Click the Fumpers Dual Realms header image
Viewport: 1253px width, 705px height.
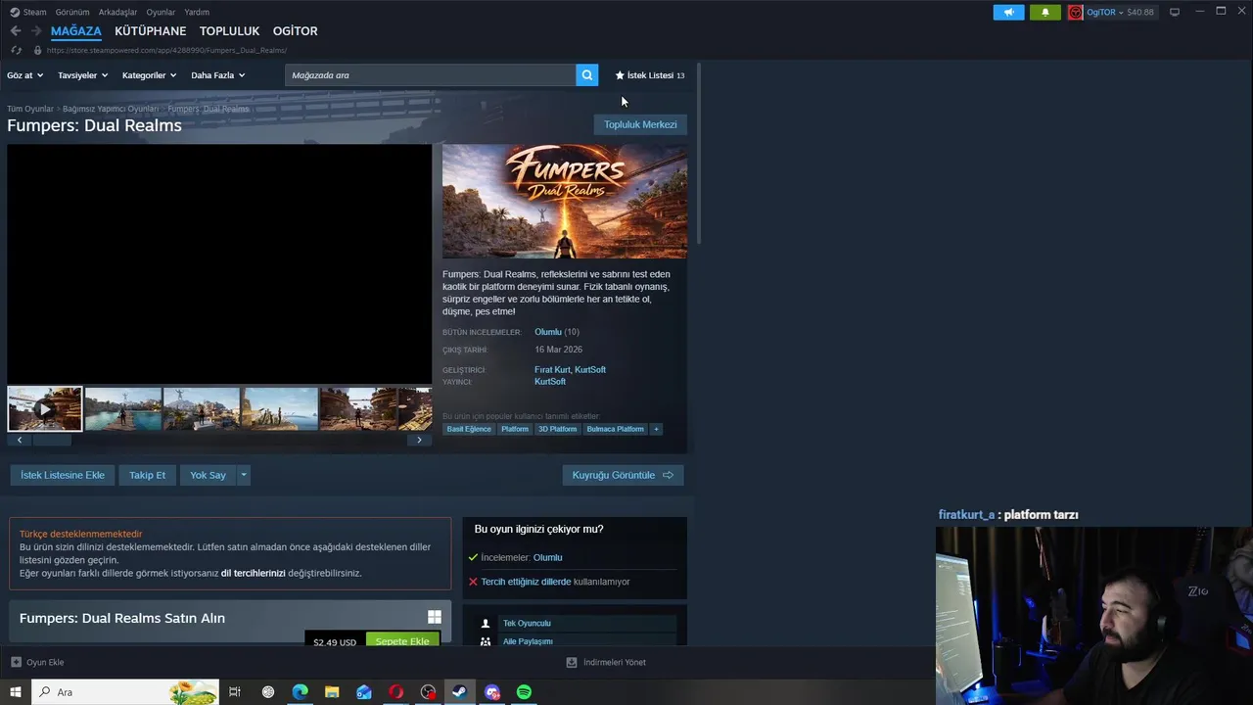pos(565,202)
